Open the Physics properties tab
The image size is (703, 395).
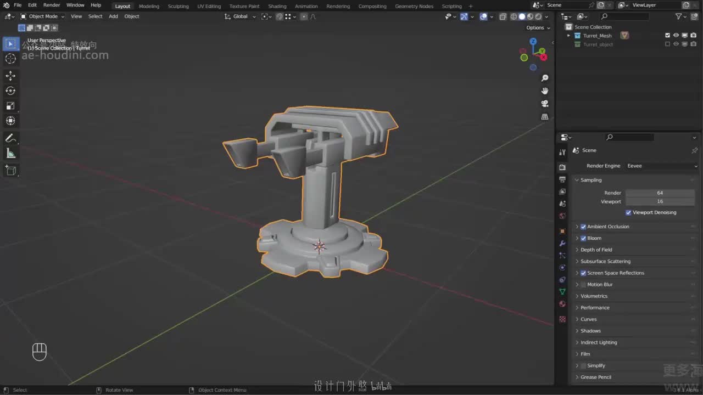point(562,267)
